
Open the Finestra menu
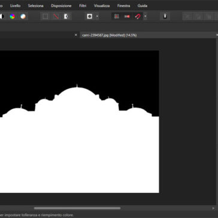(123, 6)
